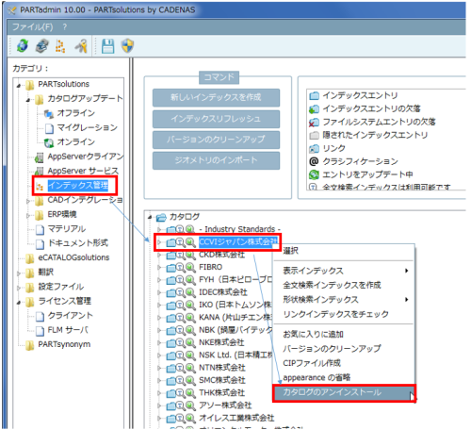
Task: Collapse the カタログアップデート node
Action: tap(28, 100)
